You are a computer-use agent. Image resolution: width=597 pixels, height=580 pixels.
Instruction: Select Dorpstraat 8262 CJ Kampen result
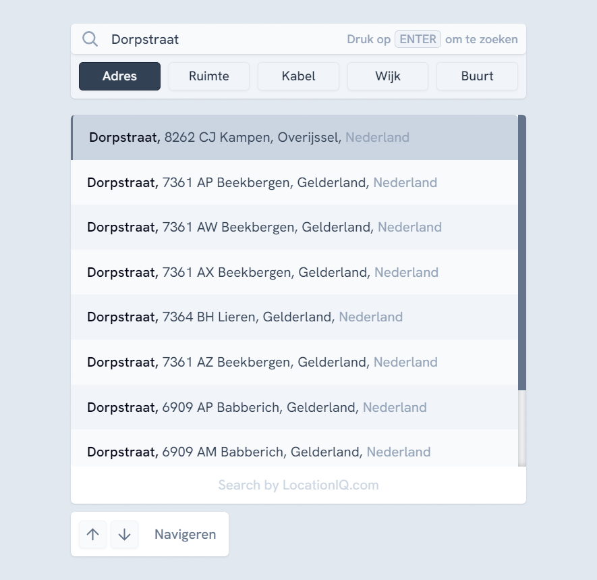[294, 138]
